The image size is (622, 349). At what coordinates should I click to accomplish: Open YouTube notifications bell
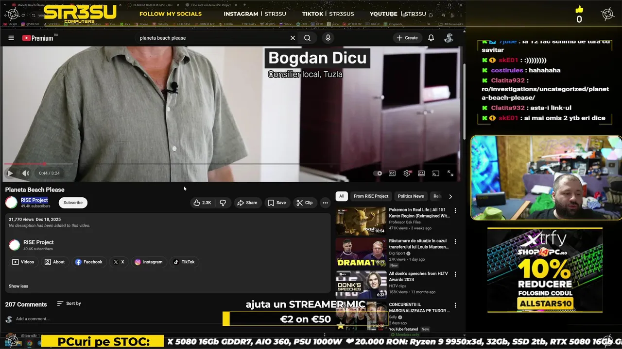point(431,38)
